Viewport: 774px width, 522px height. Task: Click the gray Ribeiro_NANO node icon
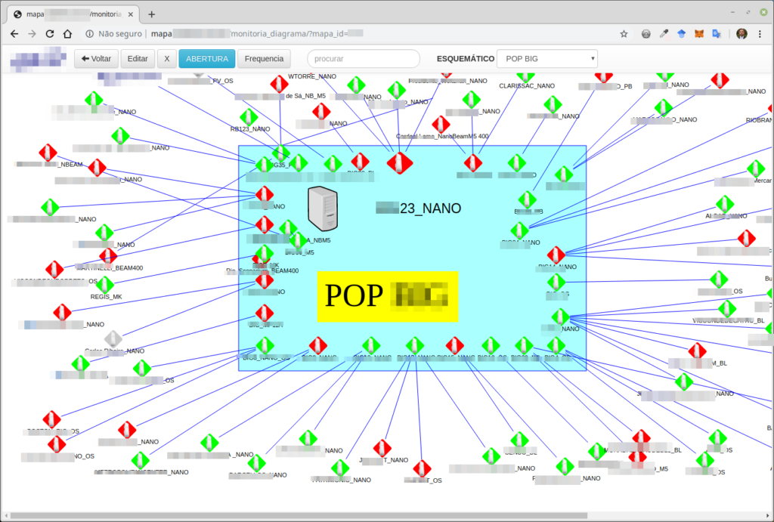[x=113, y=339]
